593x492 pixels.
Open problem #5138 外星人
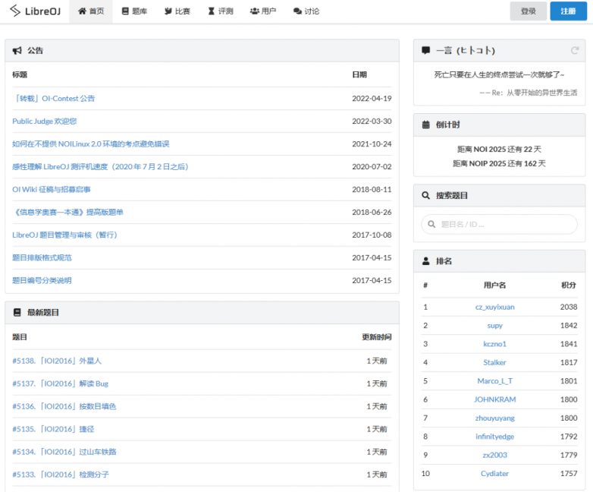click(x=57, y=361)
